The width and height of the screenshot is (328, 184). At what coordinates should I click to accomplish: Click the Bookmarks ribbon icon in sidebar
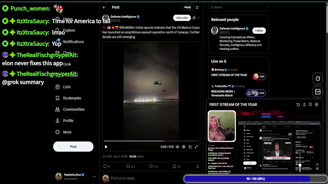coord(58,98)
